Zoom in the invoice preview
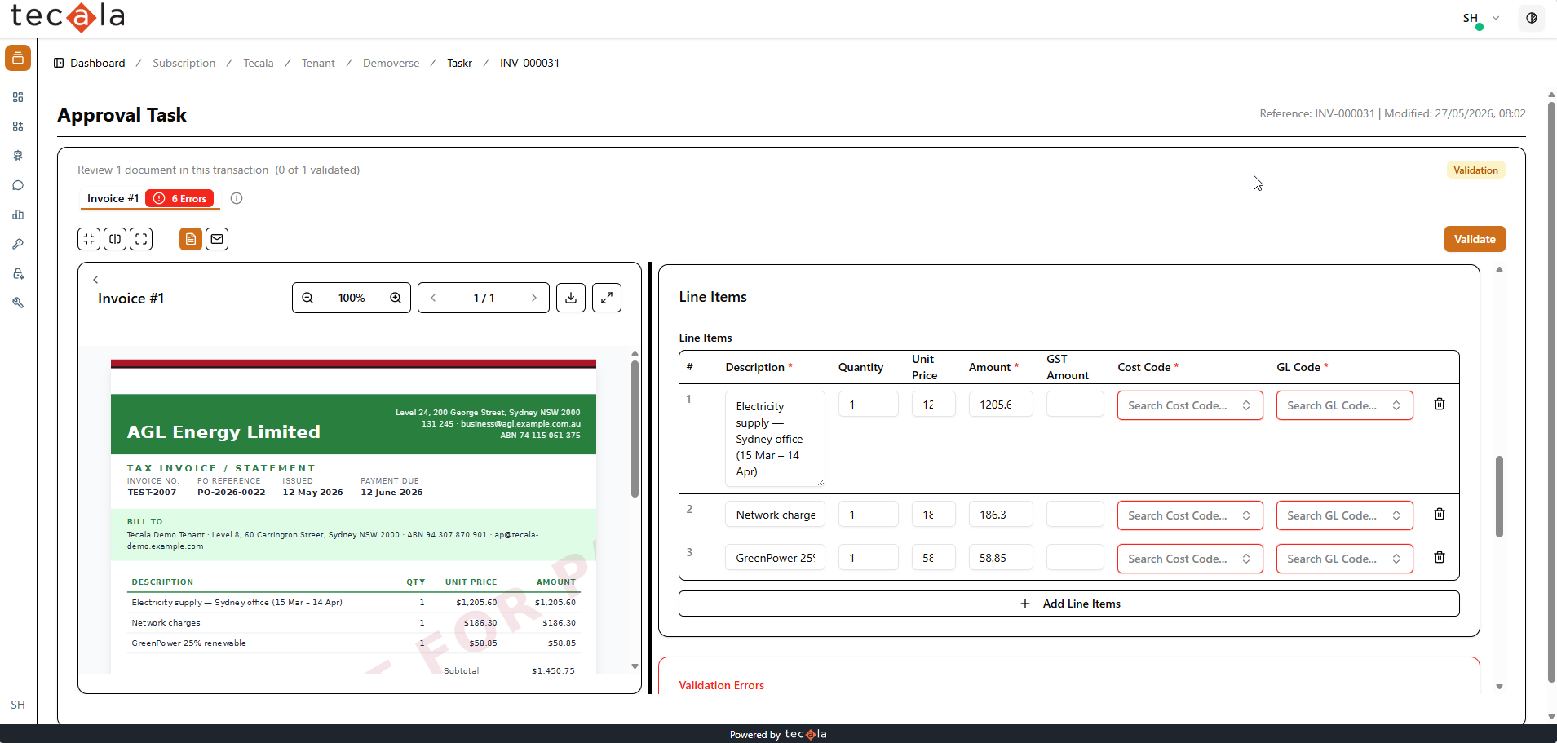Viewport: 1557px width, 743px height. pyautogui.click(x=396, y=298)
